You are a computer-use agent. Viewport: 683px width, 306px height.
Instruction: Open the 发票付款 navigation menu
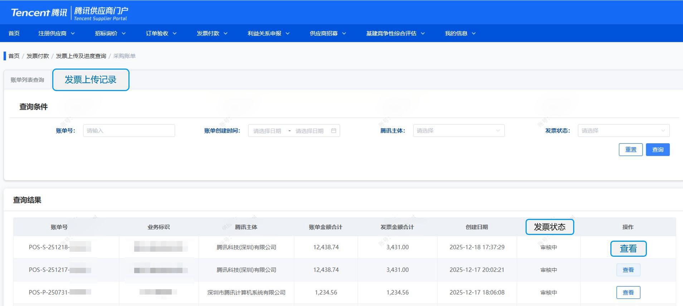tap(212, 33)
